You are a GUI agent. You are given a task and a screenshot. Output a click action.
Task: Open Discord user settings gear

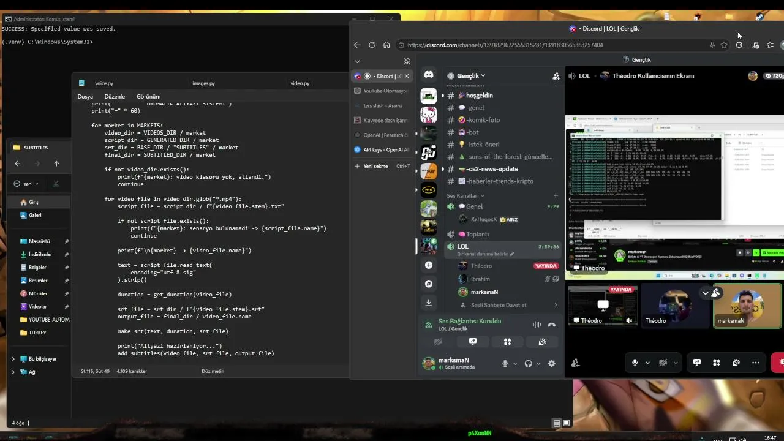551,363
